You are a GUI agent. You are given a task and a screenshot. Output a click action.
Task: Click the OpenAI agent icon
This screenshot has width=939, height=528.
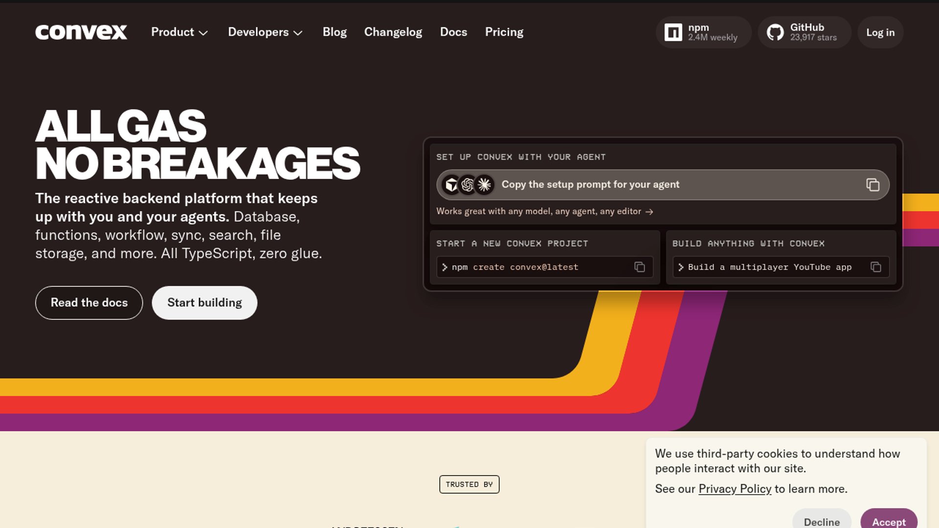tap(468, 185)
